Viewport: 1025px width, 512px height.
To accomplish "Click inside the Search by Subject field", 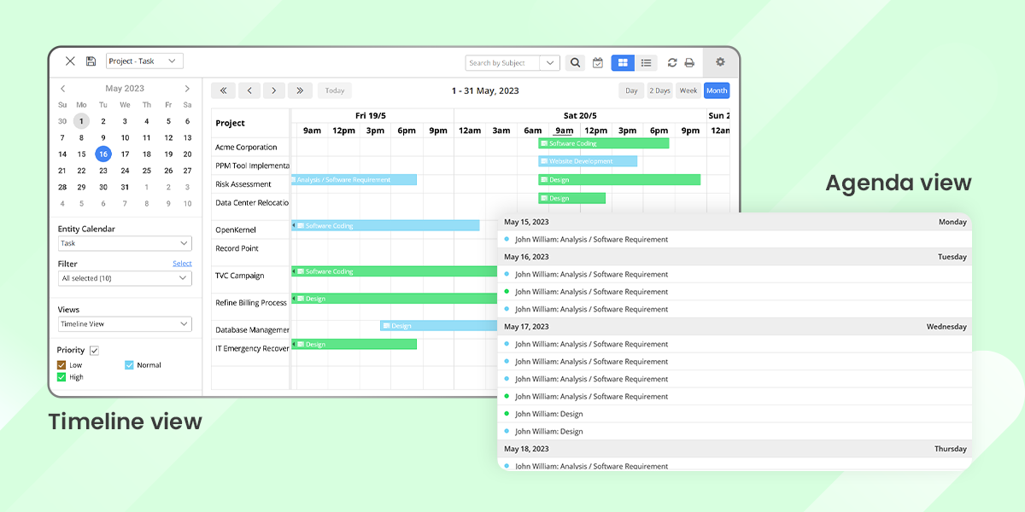I will 503,62.
